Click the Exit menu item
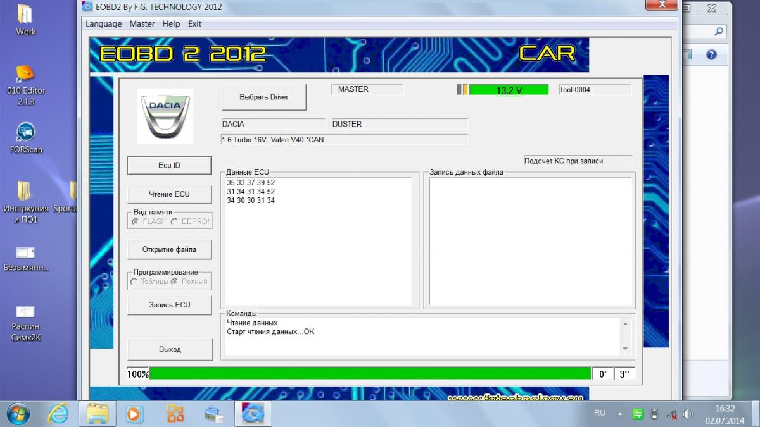Viewport: 760px width, 427px height. pyautogui.click(x=194, y=23)
